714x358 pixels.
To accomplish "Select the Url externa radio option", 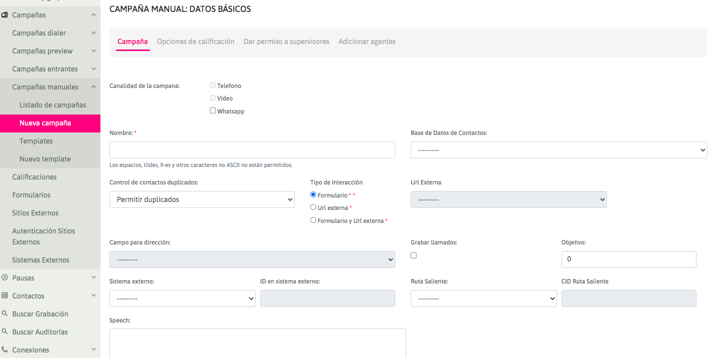I will coord(313,207).
